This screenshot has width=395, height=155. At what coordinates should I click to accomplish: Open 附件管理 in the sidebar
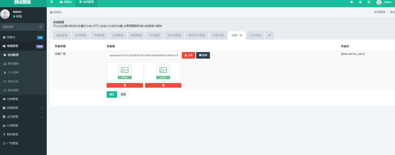coord(13,64)
